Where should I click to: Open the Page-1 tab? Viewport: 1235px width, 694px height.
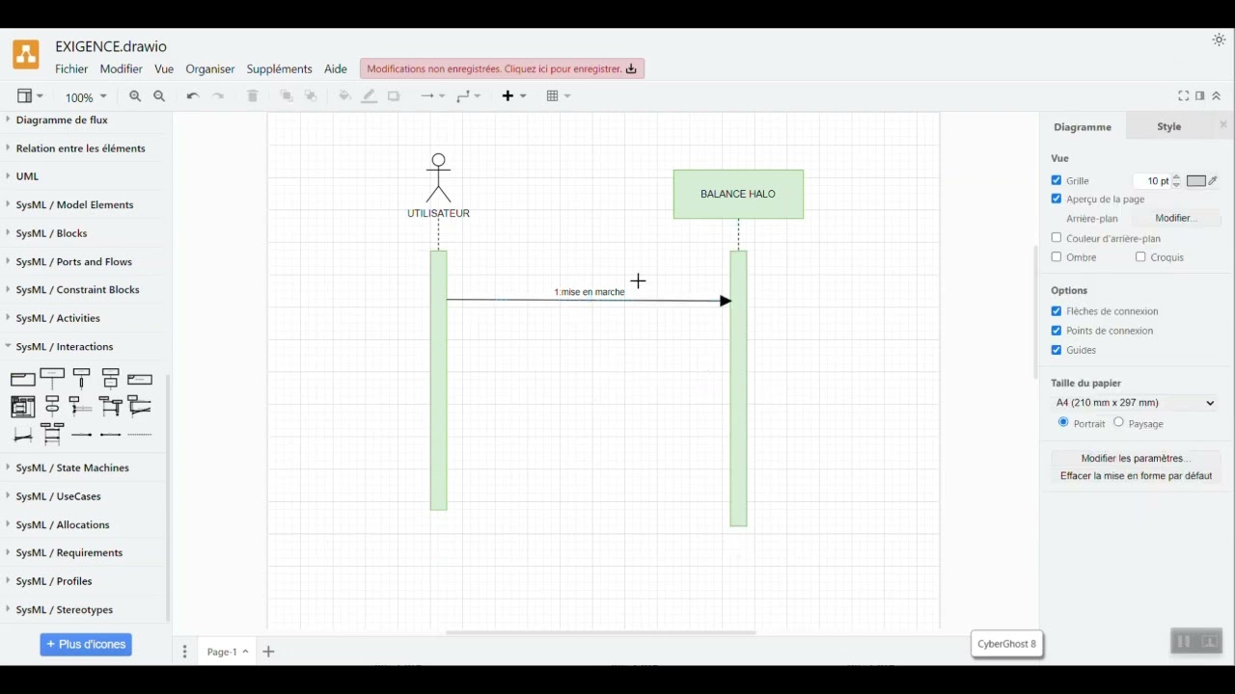coord(227,653)
